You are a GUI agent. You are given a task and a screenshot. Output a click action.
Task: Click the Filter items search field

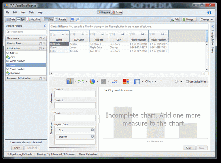(26, 32)
